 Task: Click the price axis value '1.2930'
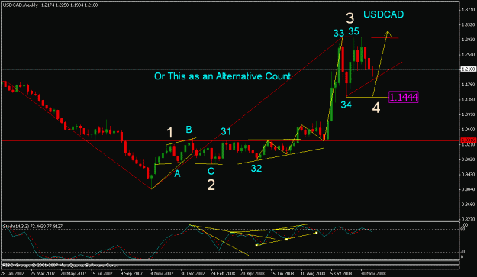click(x=469, y=40)
